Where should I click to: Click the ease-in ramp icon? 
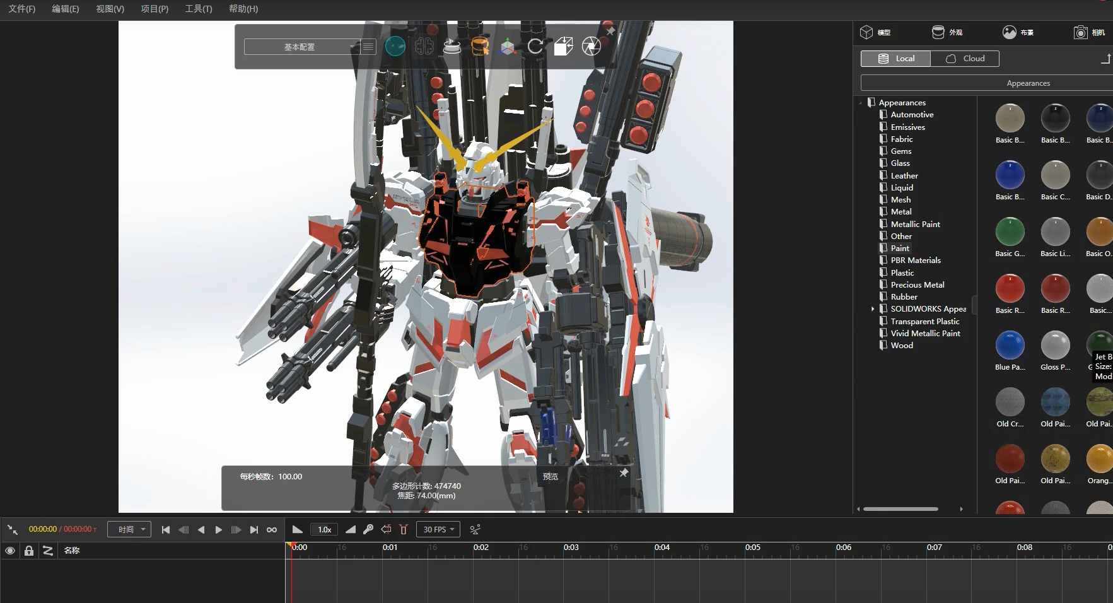click(351, 529)
